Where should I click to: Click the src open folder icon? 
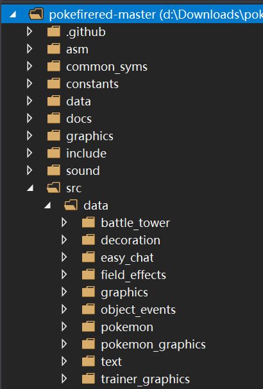[53, 188]
